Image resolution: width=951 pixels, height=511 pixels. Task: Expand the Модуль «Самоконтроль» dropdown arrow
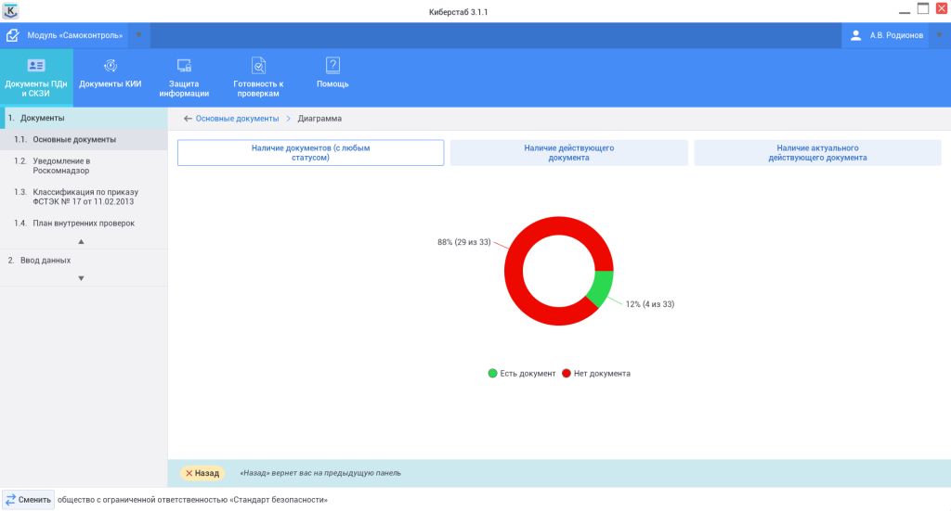138,35
